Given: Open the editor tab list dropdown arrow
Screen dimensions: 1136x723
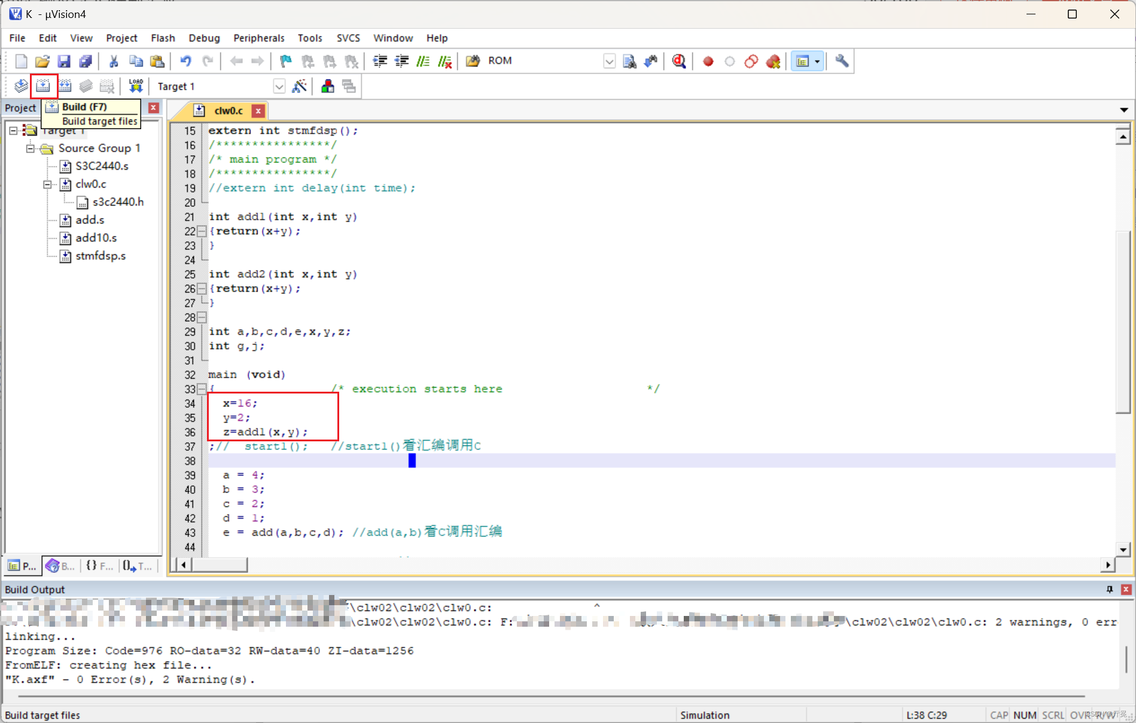Looking at the screenshot, I should 1124,110.
